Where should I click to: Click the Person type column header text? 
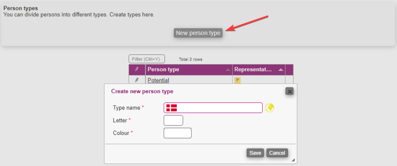pos(163,69)
